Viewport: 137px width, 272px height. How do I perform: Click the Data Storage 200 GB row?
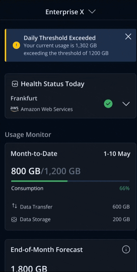(x=71, y=219)
